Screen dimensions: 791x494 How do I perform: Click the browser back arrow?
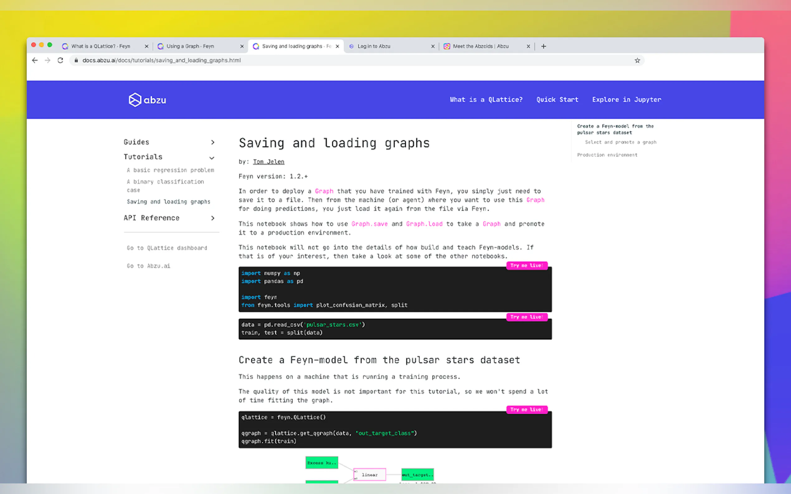35,60
